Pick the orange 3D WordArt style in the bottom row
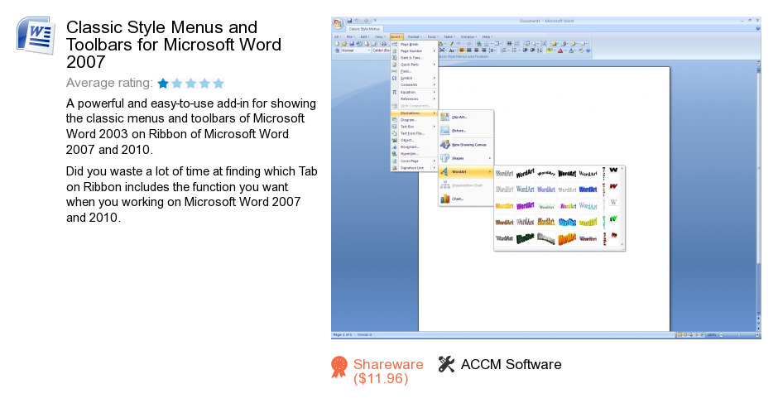 [567, 238]
